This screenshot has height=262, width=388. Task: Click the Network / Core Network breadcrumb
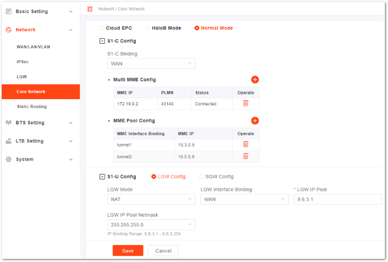click(122, 9)
